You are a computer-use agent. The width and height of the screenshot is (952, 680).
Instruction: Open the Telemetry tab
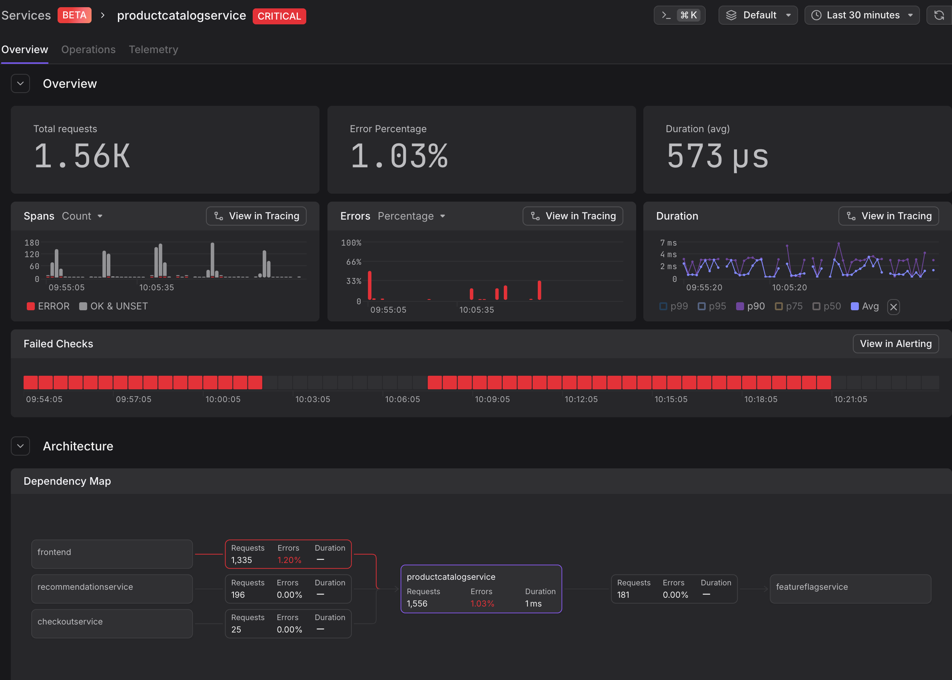point(154,50)
